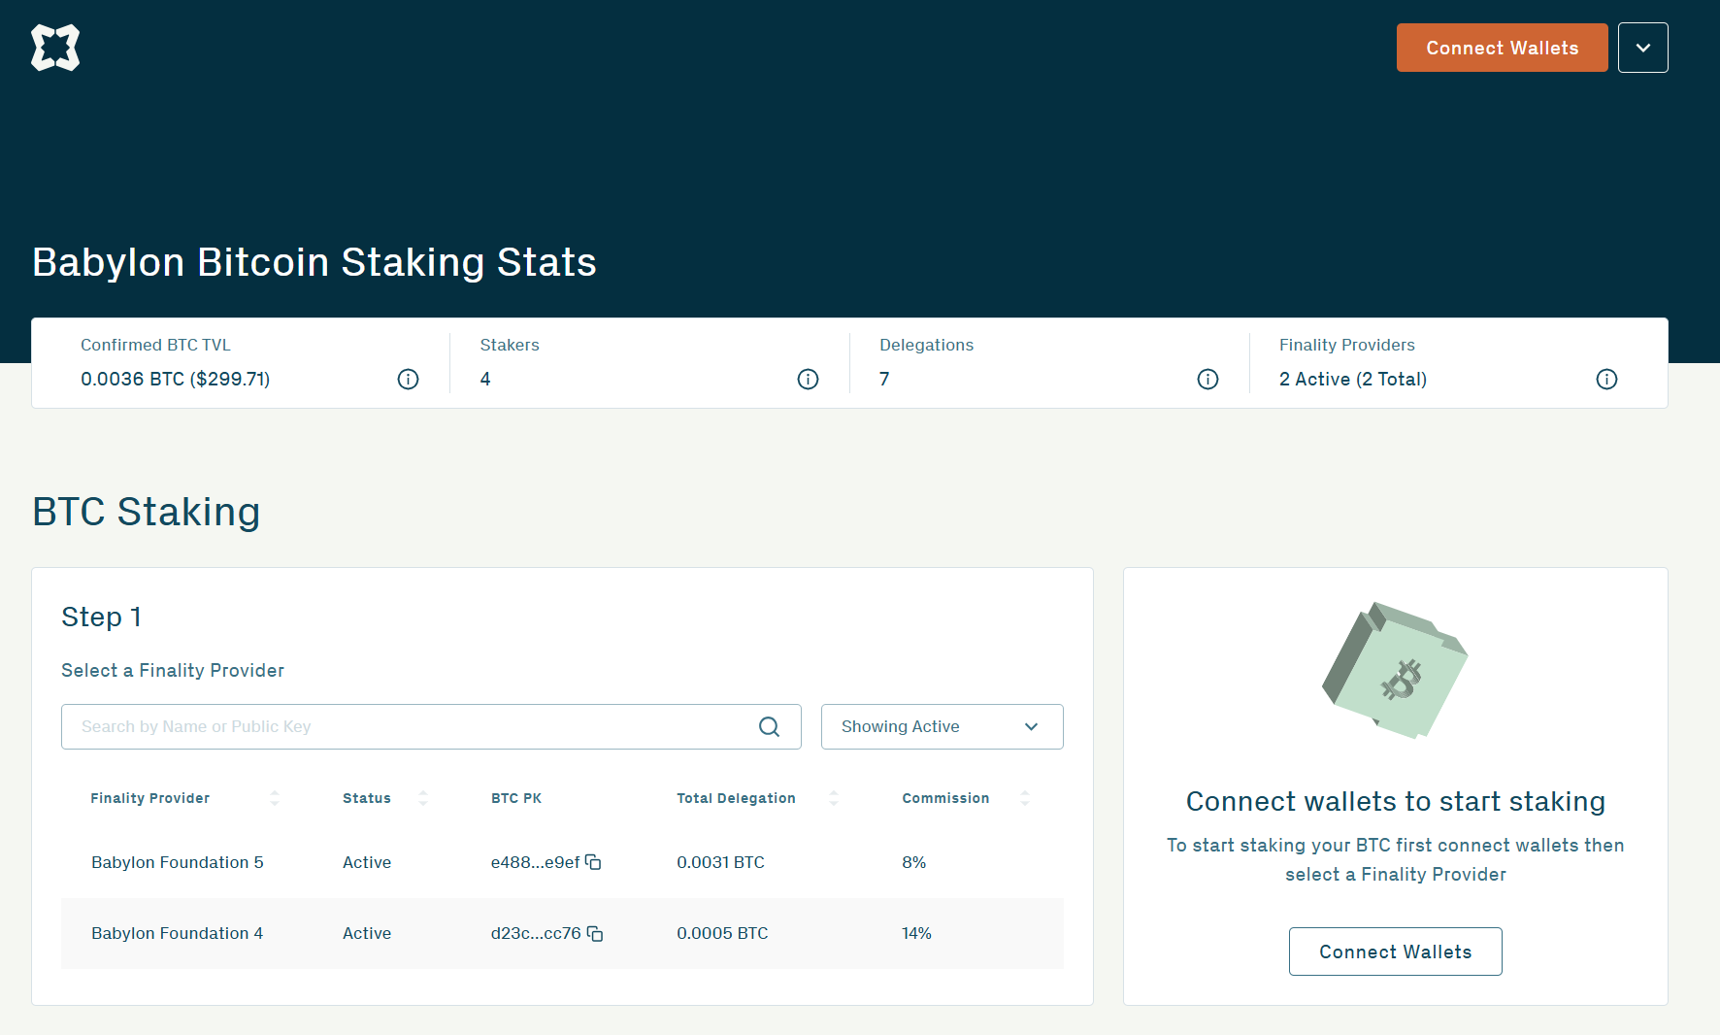Click Active status of Babylon Foundation 5
1720x1035 pixels.
coord(367,862)
